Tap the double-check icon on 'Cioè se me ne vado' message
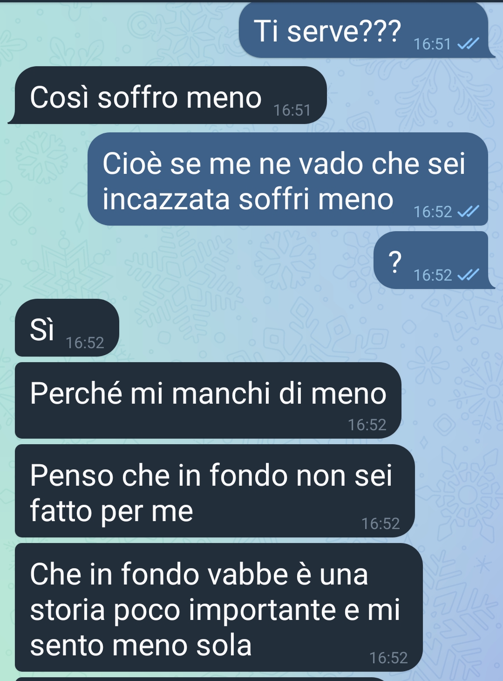Viewport: 503px width, 681px height. coord(468,212)
